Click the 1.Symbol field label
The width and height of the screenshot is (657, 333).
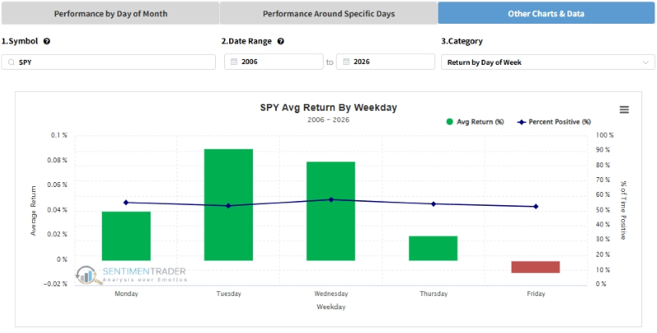pos(20,41)
